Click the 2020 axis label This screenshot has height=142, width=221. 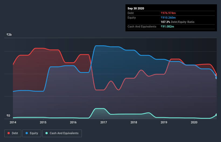(x=194, y=122)
